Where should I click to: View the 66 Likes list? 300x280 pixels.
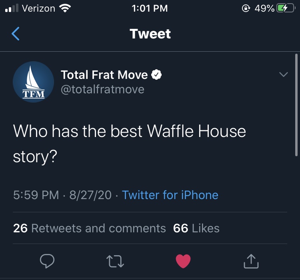click(196, 228)
